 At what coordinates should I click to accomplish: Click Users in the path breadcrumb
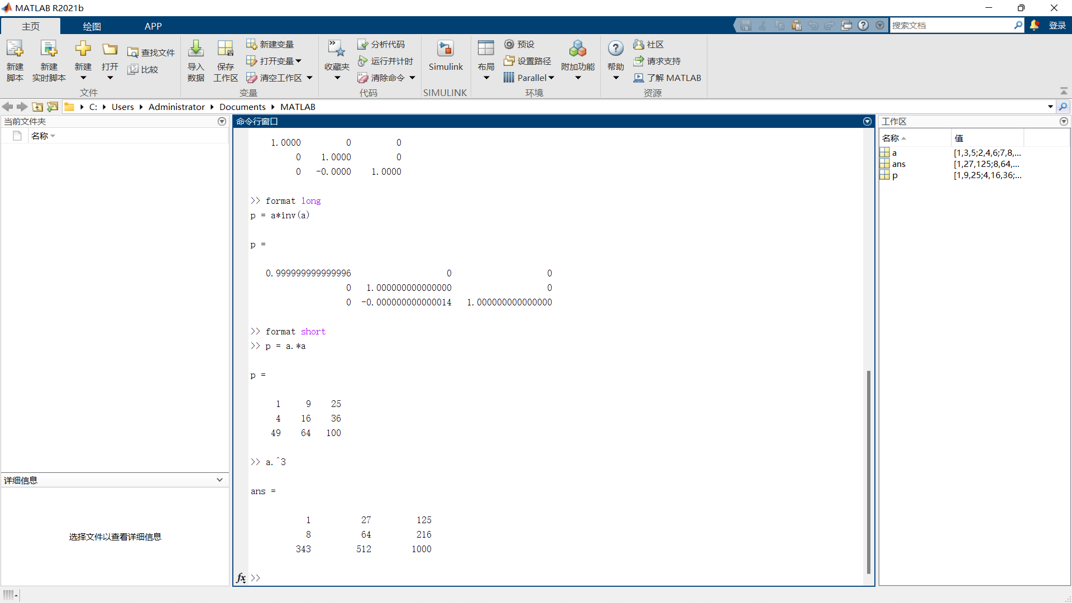tap(122, 107)
